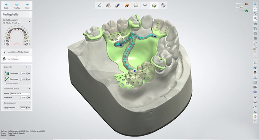This screenshot has height=140, width=259.
Task: Collapse the Zubehör section
Action: [x=30, y=67]
